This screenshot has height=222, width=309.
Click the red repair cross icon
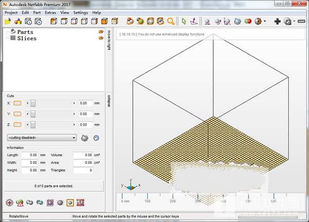(x=9, y=202)
